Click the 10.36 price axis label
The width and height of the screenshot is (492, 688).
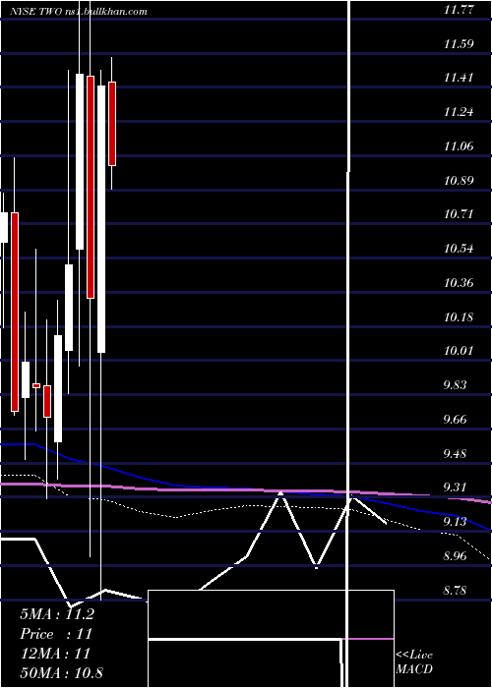(460, 283)
